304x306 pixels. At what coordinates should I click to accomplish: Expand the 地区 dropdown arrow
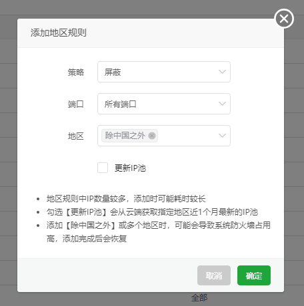coord(222,136)
